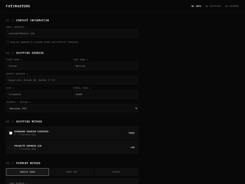The height and width of the screenshot is (184, 245).
Task: Click the City input field
Action: 39,94
